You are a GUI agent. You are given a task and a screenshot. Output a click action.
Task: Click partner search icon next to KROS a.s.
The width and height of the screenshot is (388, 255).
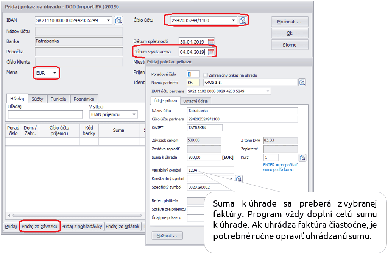pos(302,82)
